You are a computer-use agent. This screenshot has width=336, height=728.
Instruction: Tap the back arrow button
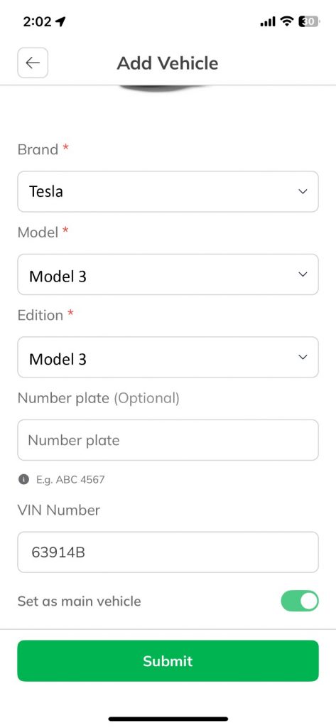(33, 63)
